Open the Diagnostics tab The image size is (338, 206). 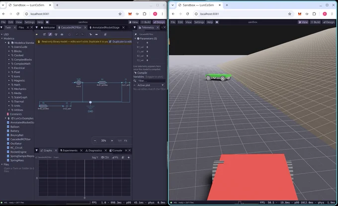pyautogui.click(x=93, y=150)
